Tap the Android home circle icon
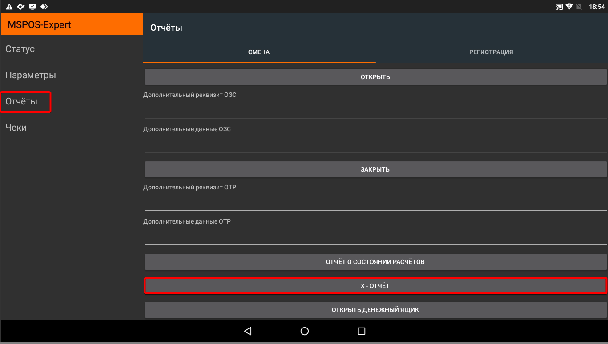This screenshot has width=608, height=344. click(305, 331)
